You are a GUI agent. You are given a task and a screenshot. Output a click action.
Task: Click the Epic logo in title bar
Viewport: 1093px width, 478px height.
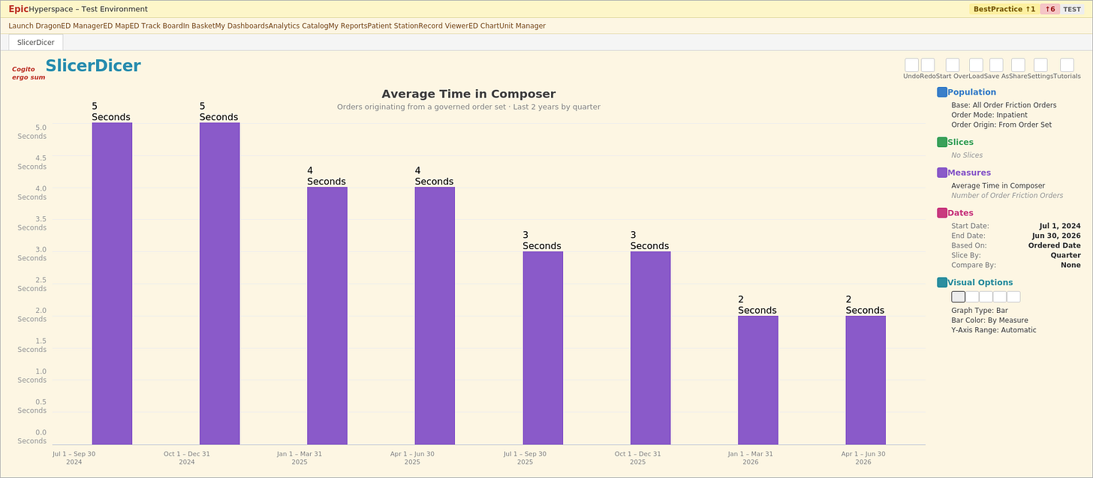tap(19, 9)
